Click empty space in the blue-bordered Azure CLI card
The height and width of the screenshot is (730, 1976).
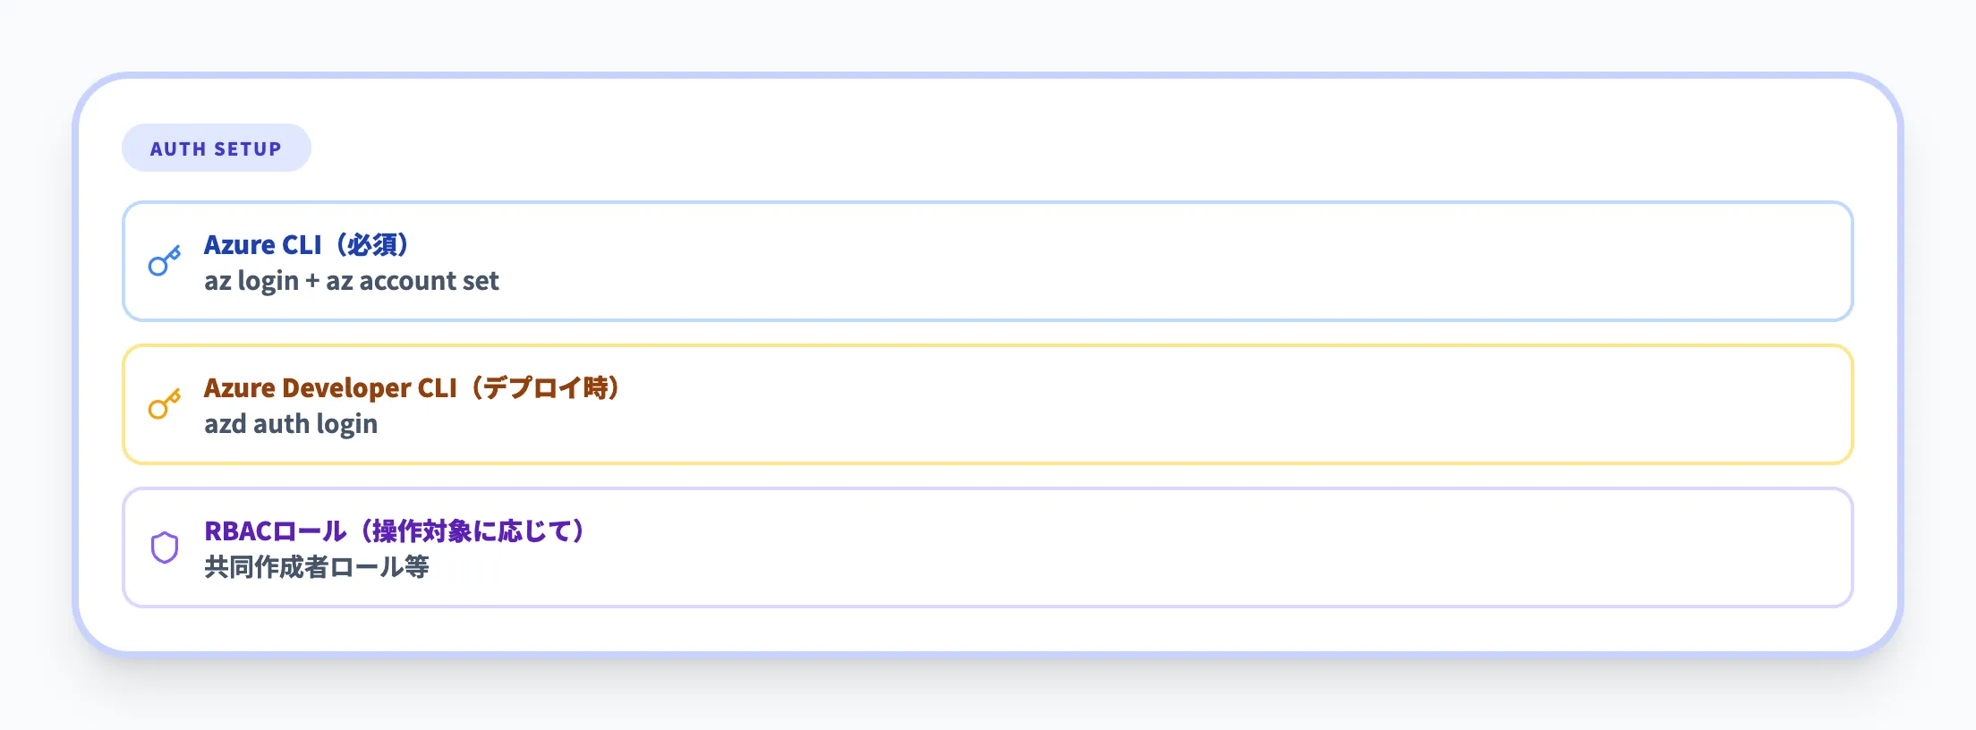tap(1163, 261)
